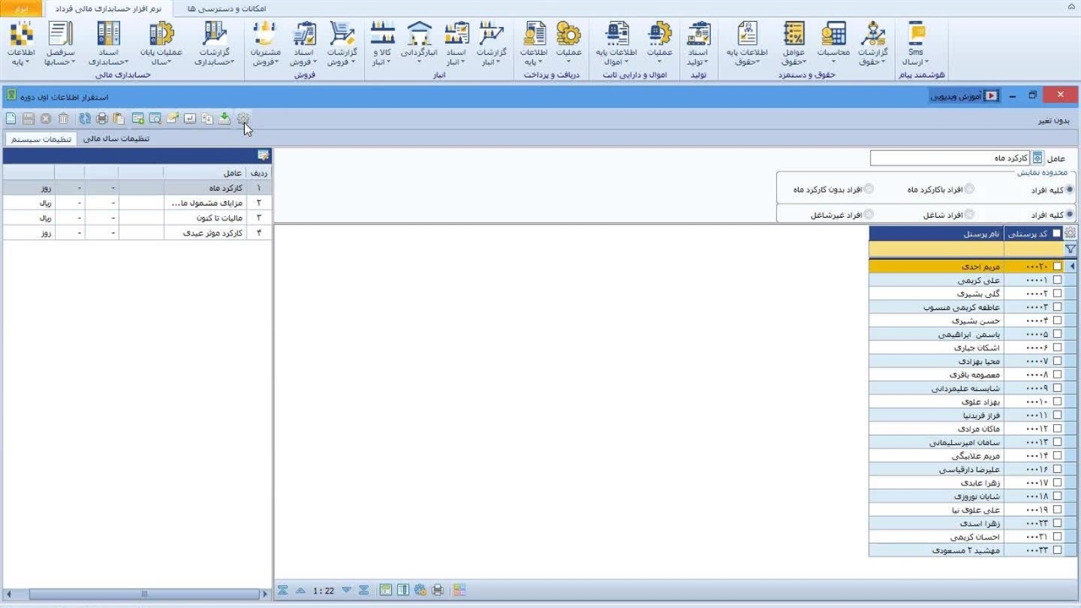Click the colored squares icon in bottom bar
Screen dimensions: 1081x608
coord(459,590)
